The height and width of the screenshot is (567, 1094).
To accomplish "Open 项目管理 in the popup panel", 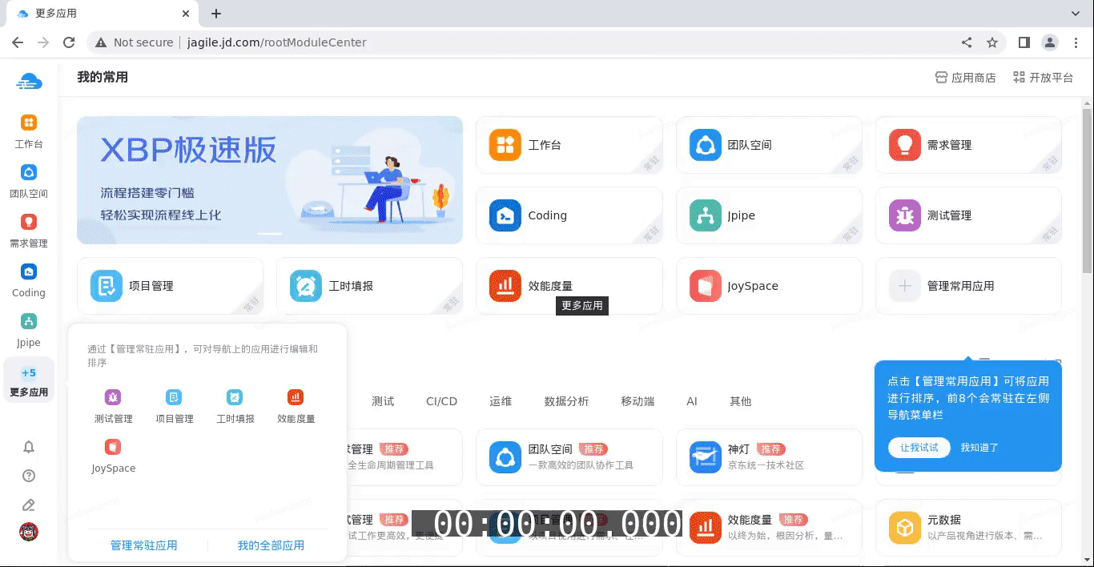I will 174,406.
